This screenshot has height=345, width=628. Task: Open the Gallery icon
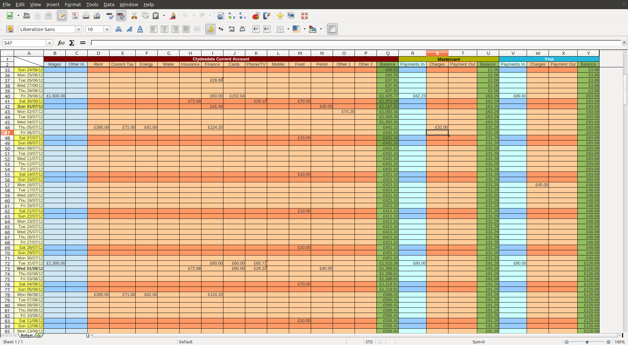pyautogui.click(x=291, y=16)
